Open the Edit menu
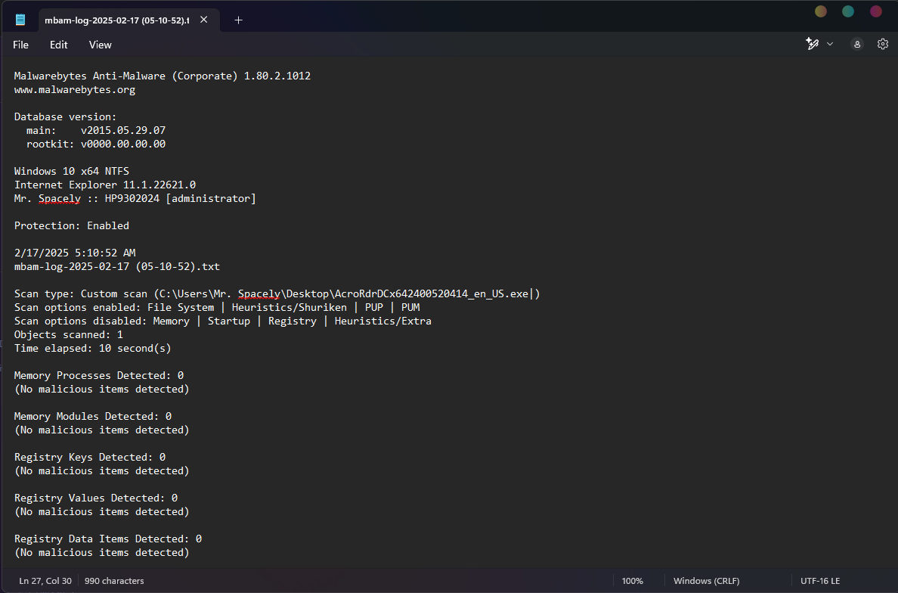898x593 pixels. pyautogui.click(x=58, y=45)
